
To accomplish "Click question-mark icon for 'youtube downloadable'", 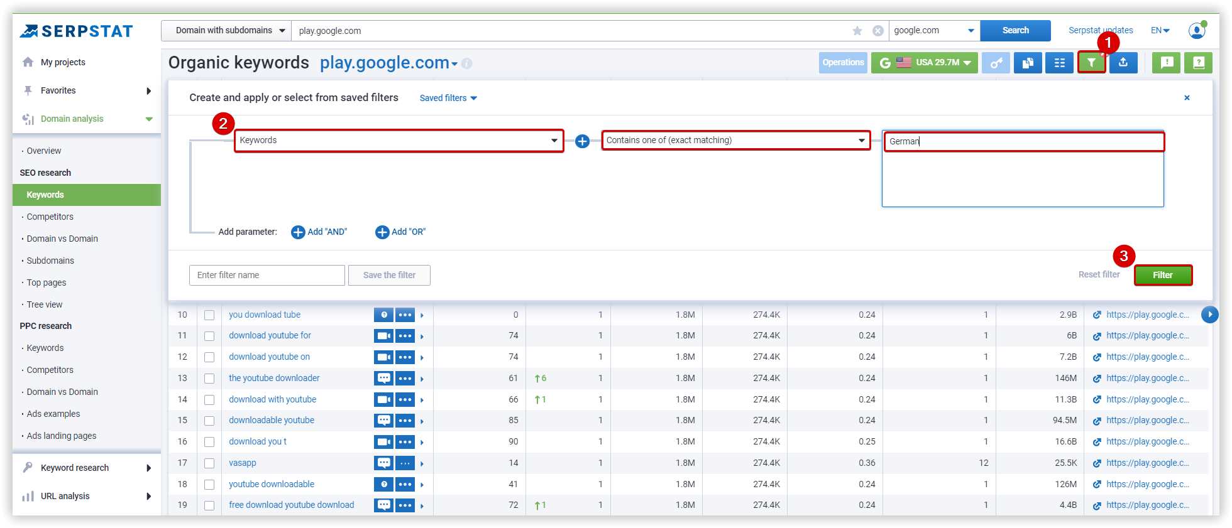I will tap(383, 485).
